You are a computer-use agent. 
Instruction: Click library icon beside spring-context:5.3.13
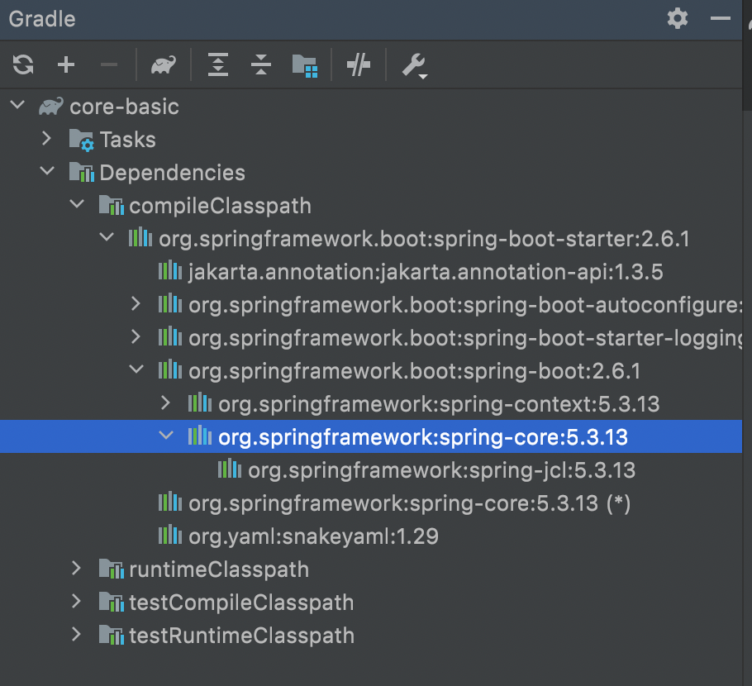click(199, 403)
